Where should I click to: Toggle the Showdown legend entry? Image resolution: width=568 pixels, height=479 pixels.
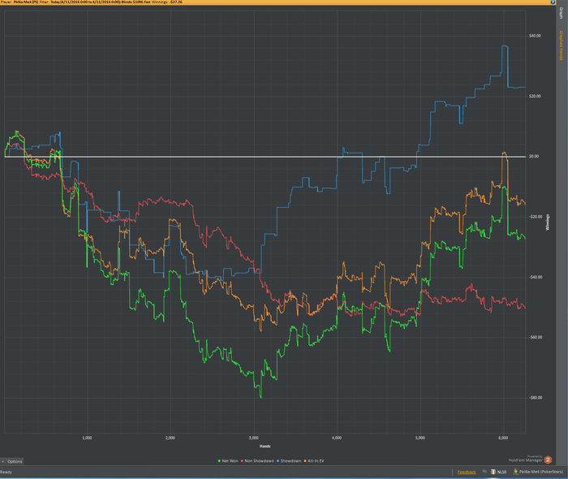[289, 461]
